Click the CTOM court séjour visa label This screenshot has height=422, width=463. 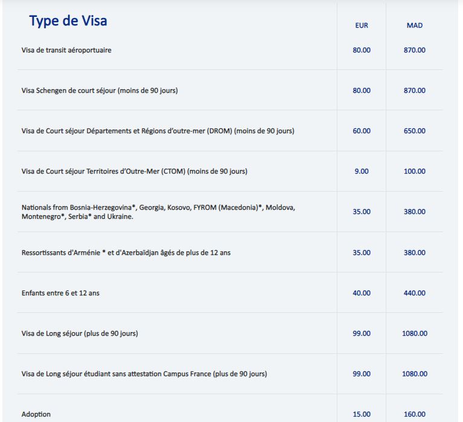click(x=134, y=171)
